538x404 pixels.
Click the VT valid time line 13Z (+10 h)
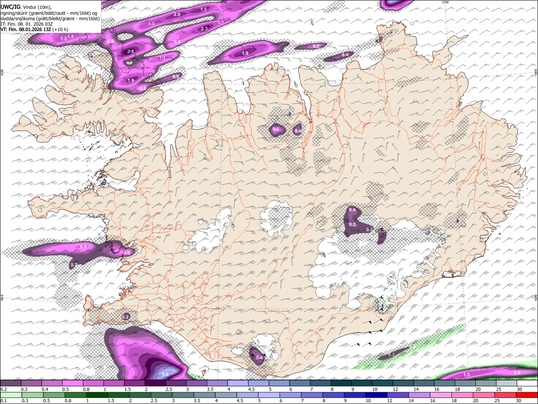34,29
